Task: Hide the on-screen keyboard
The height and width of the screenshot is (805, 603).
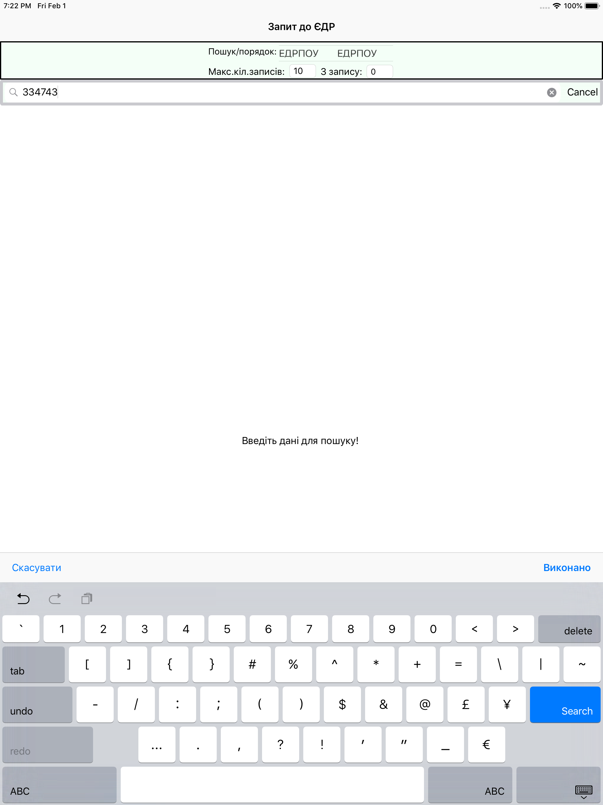Action: 558,785
